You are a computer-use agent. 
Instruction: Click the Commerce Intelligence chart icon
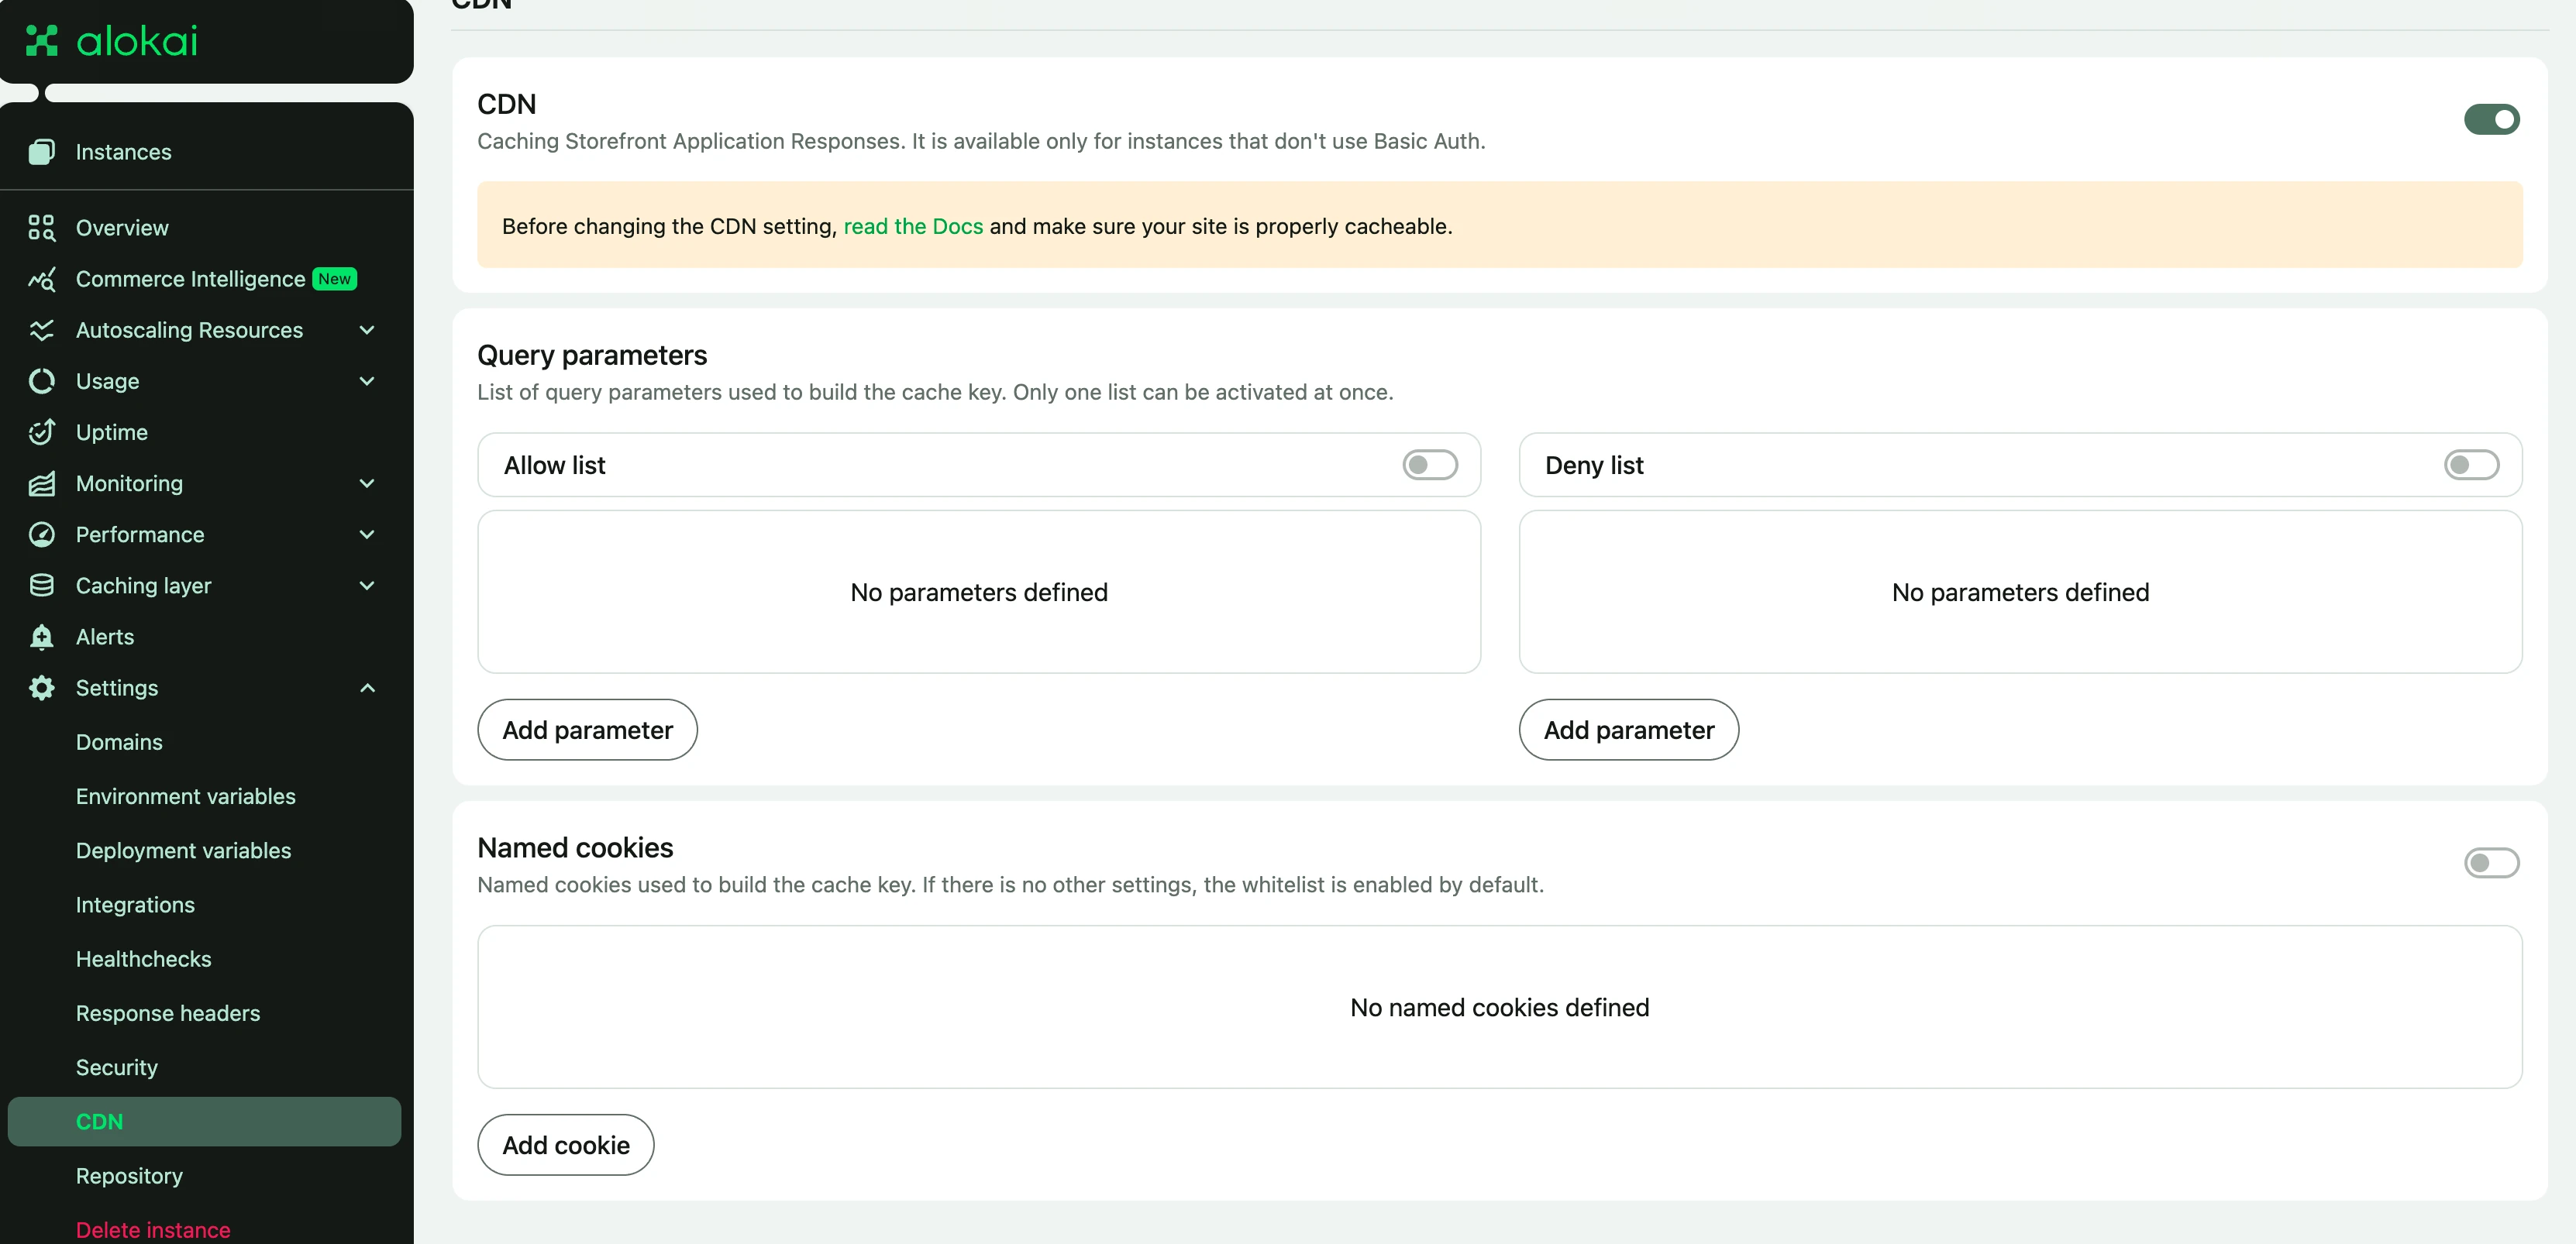[x=41, y=279]
